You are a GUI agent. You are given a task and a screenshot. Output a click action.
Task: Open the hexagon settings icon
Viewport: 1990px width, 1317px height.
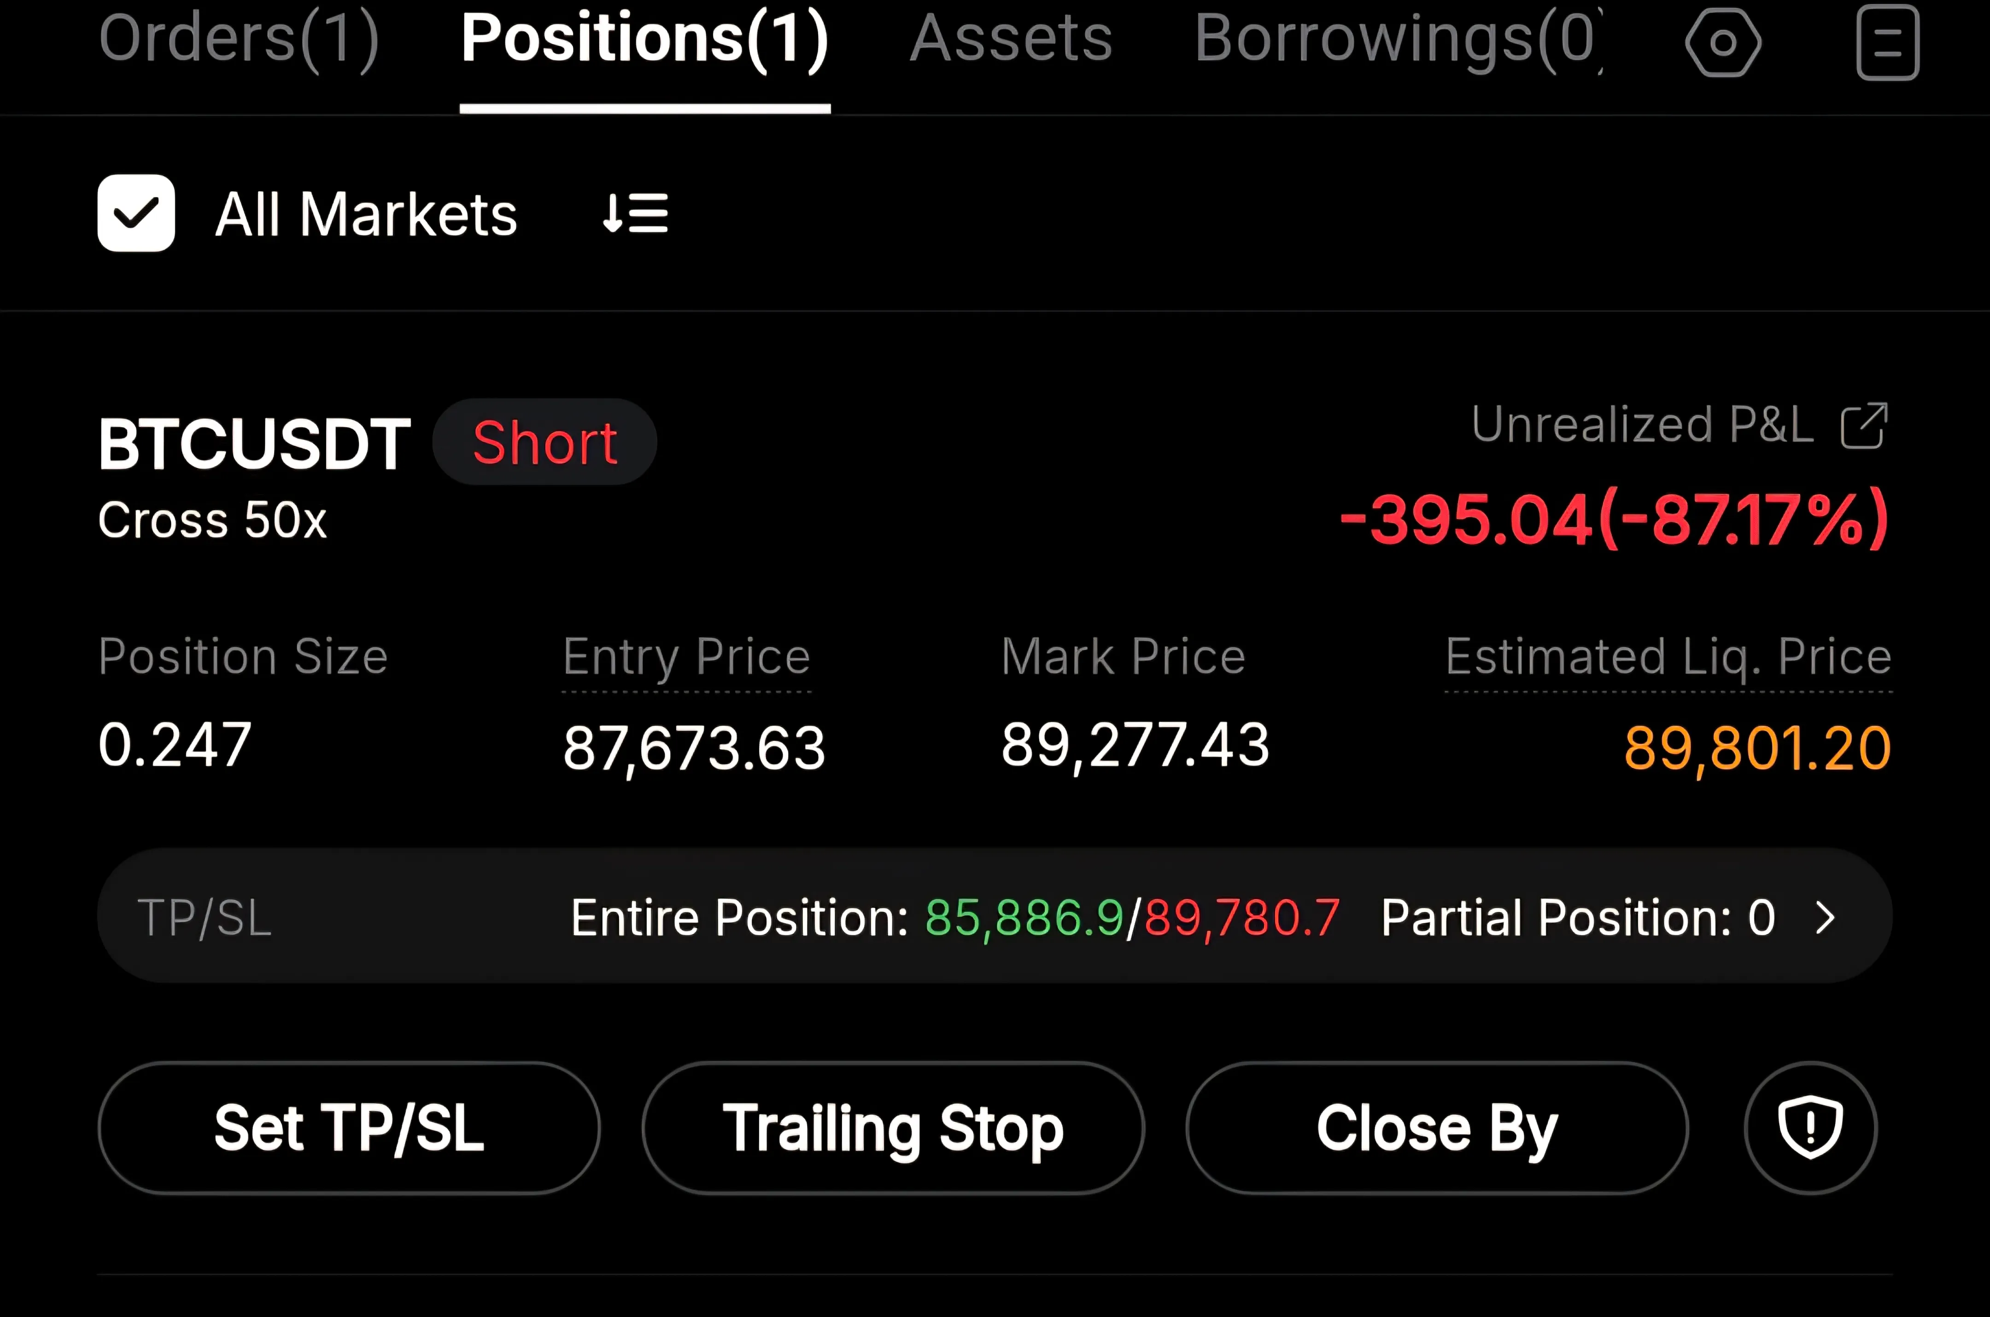[x=1723, y=42]
